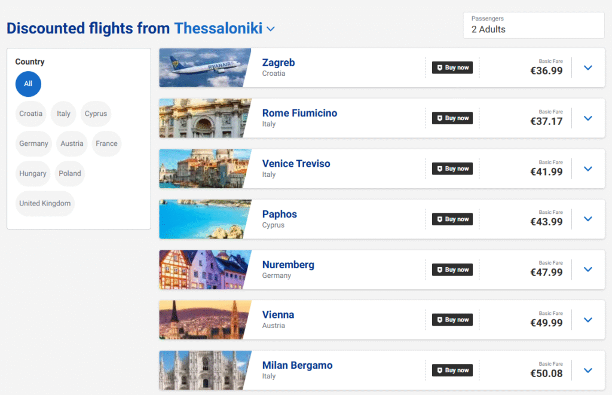Toggle the Italy country filter

(x=63, y=114)
